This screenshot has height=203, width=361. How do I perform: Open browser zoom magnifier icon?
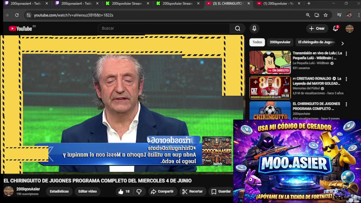308,15
